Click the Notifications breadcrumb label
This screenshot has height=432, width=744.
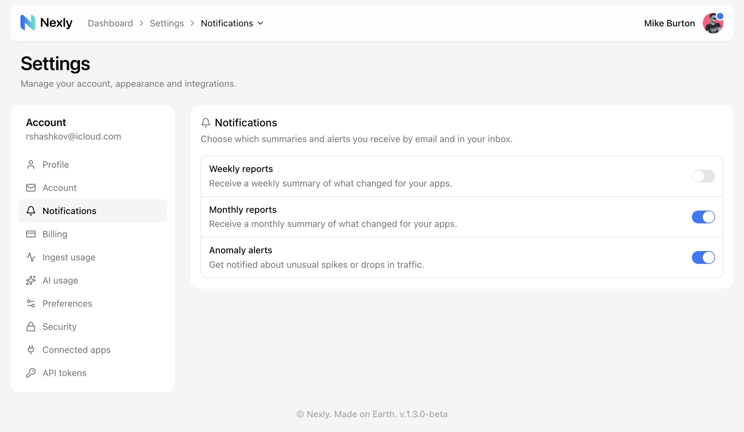[x=227, y=23]
